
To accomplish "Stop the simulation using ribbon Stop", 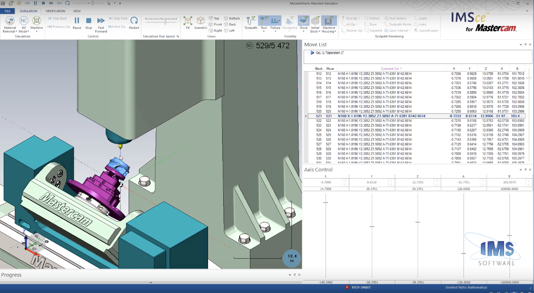I will 88,23.
